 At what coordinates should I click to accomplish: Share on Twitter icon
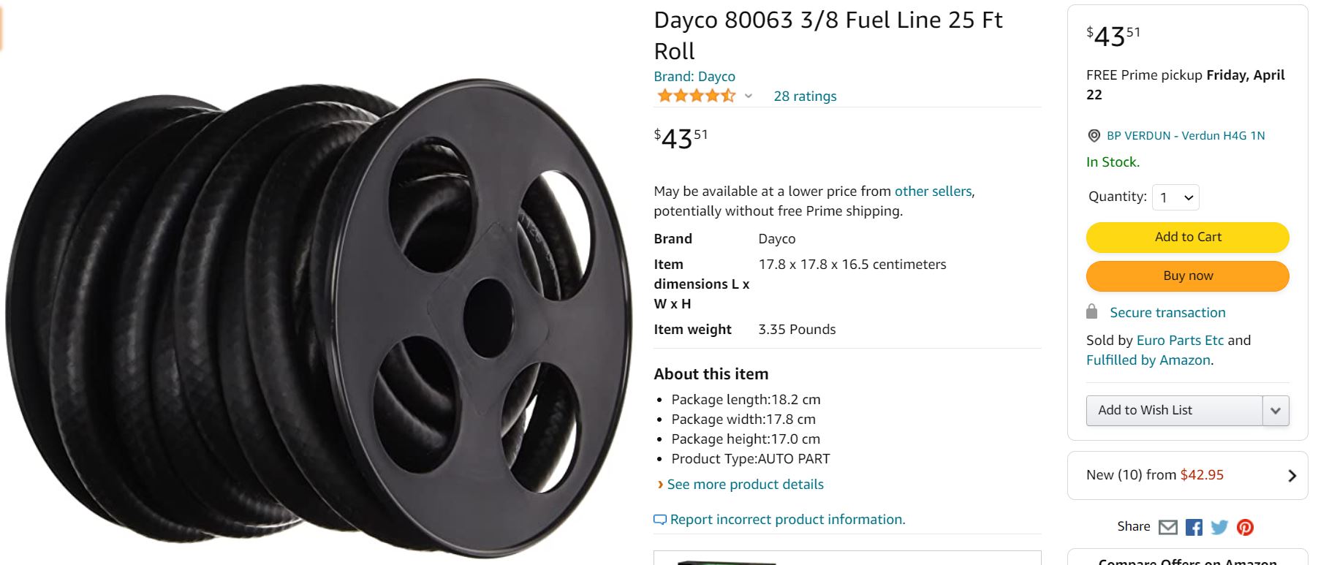[1219, 527]
